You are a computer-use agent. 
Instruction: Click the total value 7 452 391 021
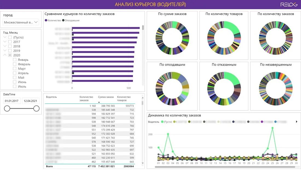106,166
